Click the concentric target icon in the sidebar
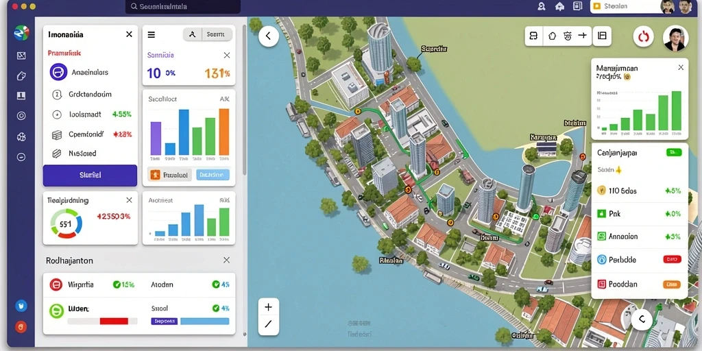 click(x=21, y=116)
